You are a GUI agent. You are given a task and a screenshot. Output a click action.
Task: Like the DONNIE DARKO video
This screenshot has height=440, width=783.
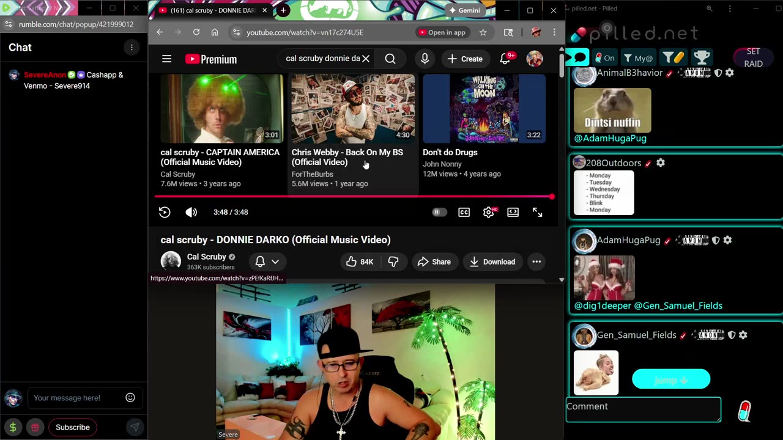tap(360, 262)
